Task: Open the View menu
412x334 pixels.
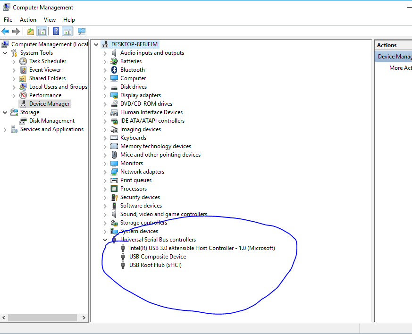Action: (50, 20)
